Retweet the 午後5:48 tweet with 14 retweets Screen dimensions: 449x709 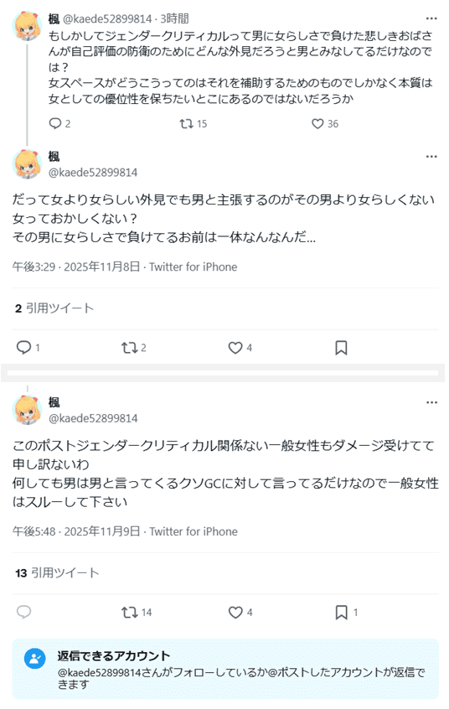(129, 613)
